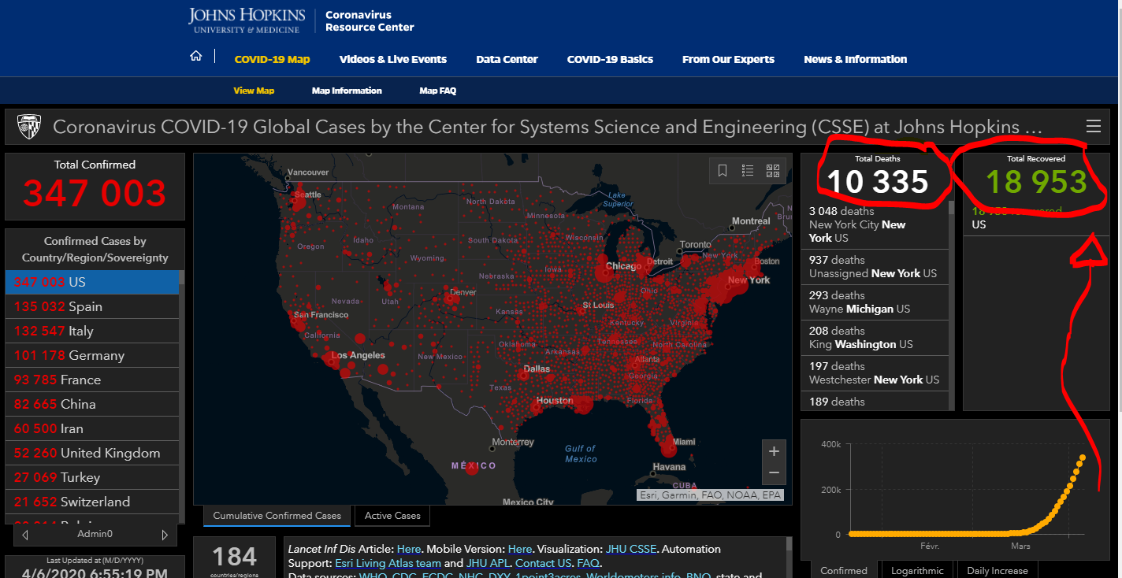Open COVID-19 Basics menu
The width and height of the screenshot is (1122, 578).
[x=610, y=59]
